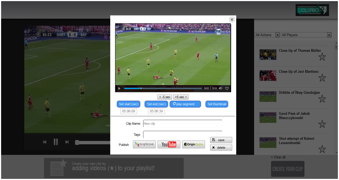The width and height of the screenshot is (339, 180).
Task: Publish clip to Brightcove
Action: tap(144, 144)
